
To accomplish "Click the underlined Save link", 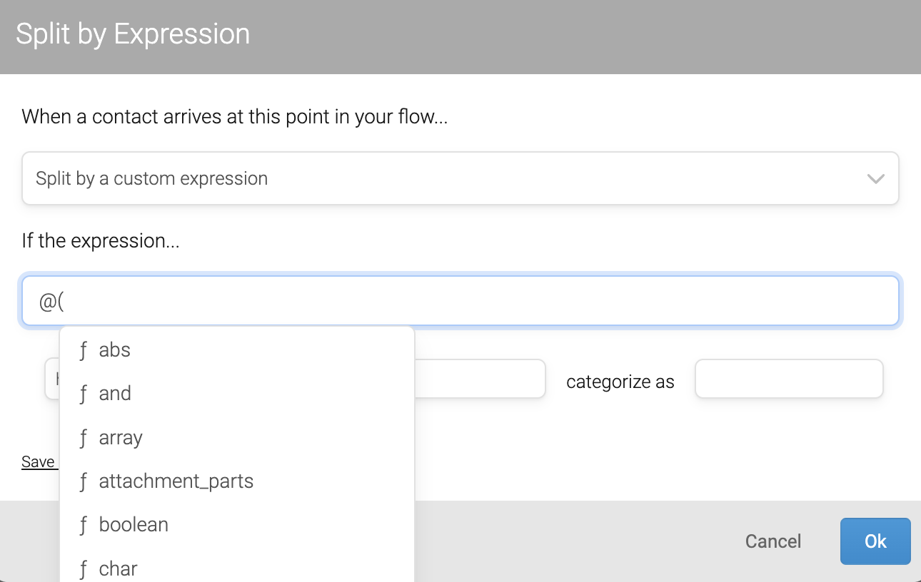I will 38,462.
